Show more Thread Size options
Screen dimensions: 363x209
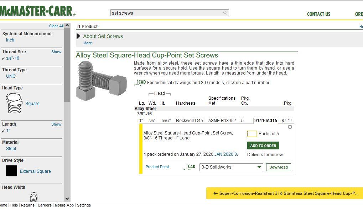click(x=56, y=52)
